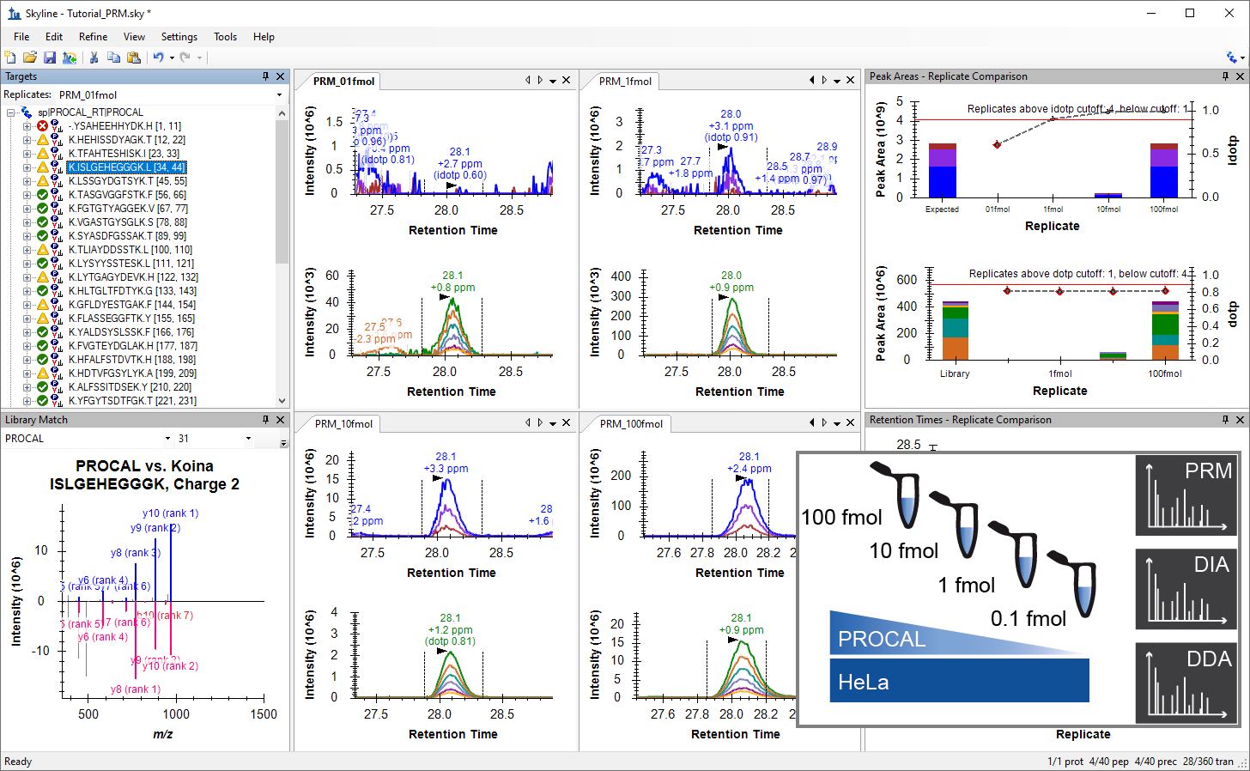Image resolution: width=1250 pixels, height=771 pixels.
Task: Save the document using the floppy disk icon
Action: (x=49, y=58)
